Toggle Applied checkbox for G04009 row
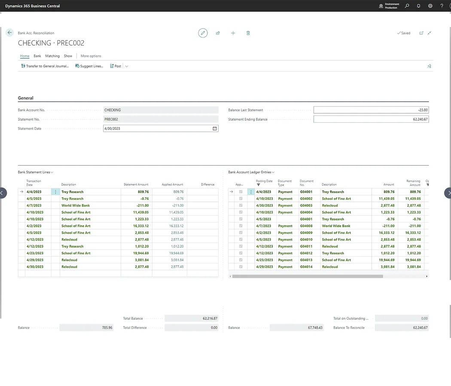 pos(241,232)
